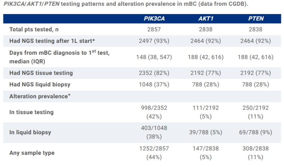Image resolution: width=284 pixels, height=167 pixels.
Task: Click the 'Total pts tested, n' row label
Action: tap(31, 30)
